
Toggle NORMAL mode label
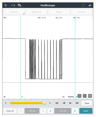coord(71,97)
